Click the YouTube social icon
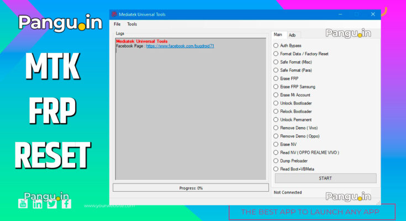 (23, 204)
